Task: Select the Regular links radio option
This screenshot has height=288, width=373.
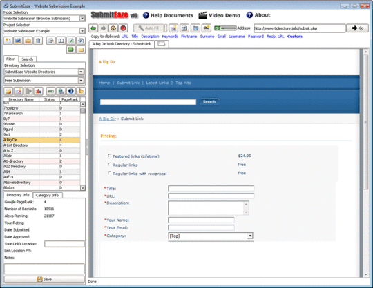Action: (109, 165)
